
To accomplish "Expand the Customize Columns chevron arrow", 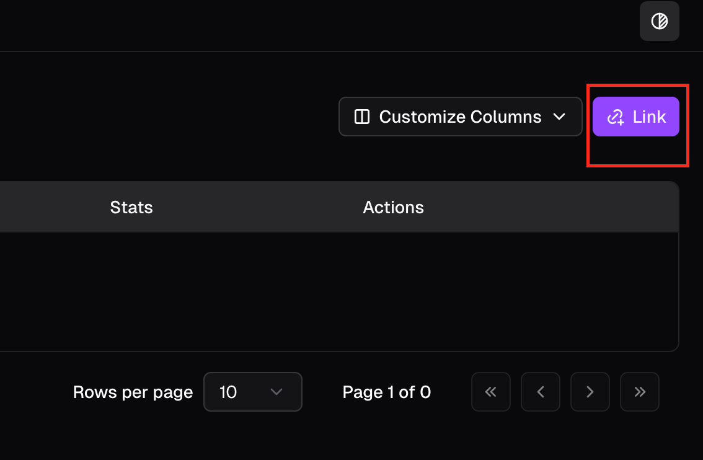I will coord(559,117).
